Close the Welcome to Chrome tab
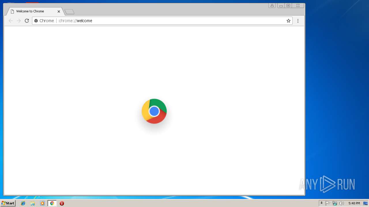 (59, 11)
